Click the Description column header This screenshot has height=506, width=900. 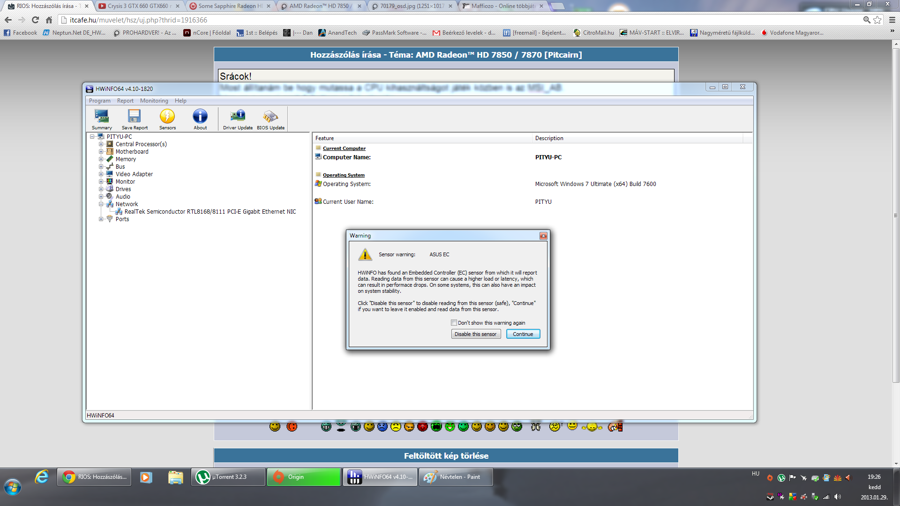coord(637,138)
